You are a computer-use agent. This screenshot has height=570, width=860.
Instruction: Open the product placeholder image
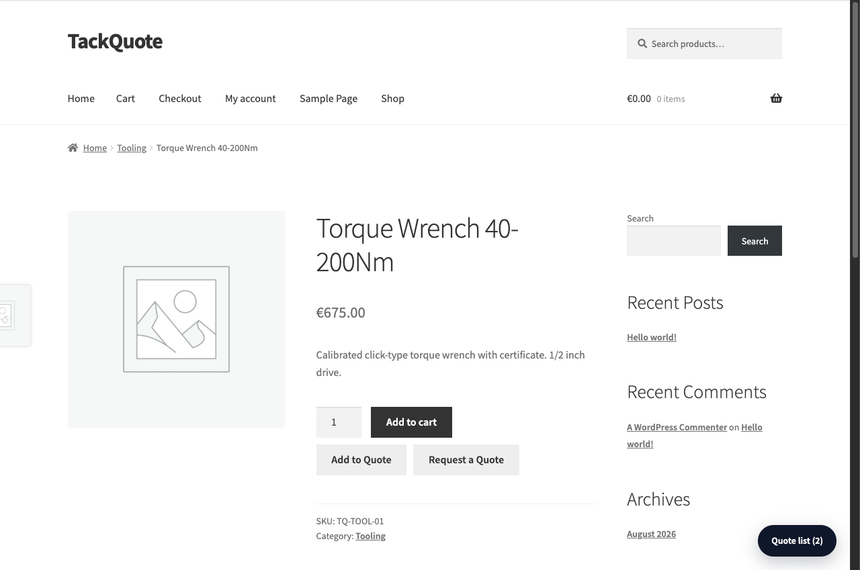coord(176,319)
